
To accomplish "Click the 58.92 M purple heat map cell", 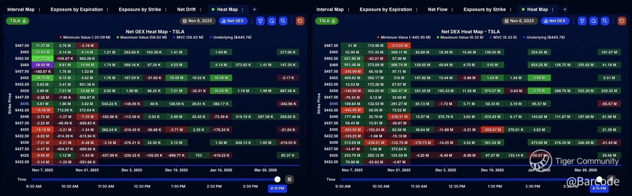I will pos(43,65).
